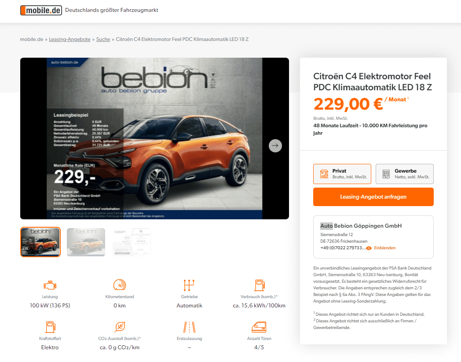Reveal phone number via Einblenden eye
This screenshot has height=362, width=461.
pos(381,248)
